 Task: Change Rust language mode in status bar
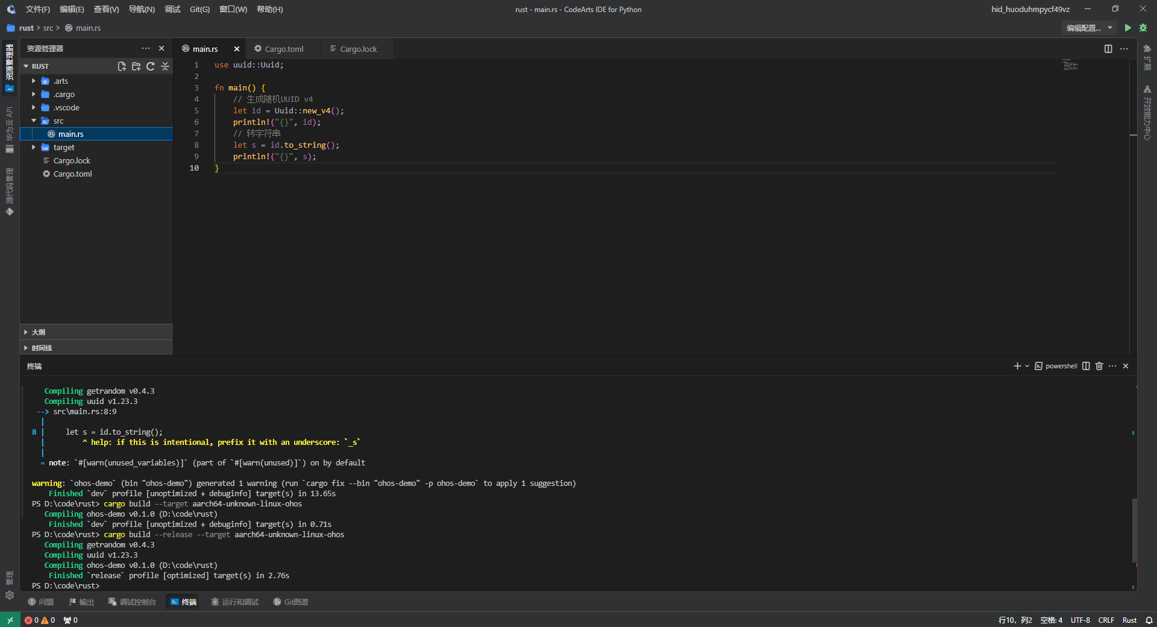click(x=1129, y=620)
